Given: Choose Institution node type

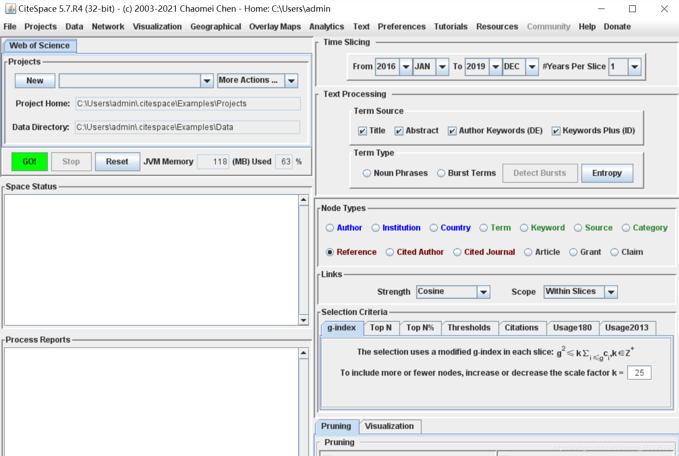Looking at the screenshot, I should [x=375, y=228].
